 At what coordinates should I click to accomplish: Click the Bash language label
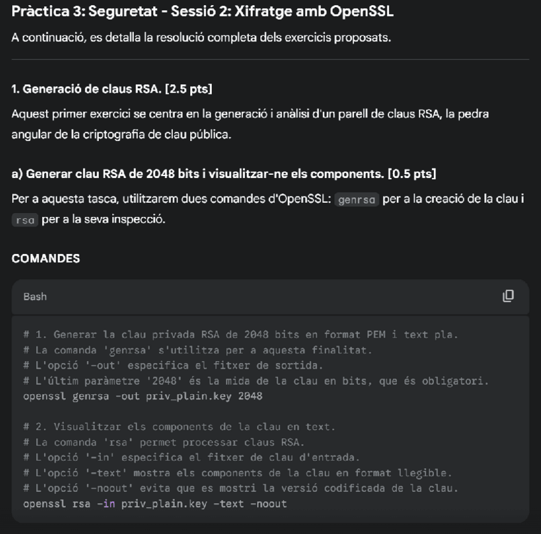(35, 297)
